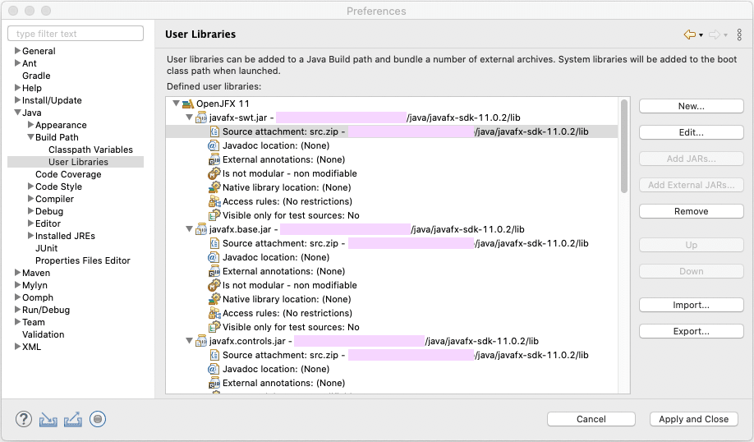Open the forward history dropdown arrow
754x442 pixels.
tap(725, 35)
